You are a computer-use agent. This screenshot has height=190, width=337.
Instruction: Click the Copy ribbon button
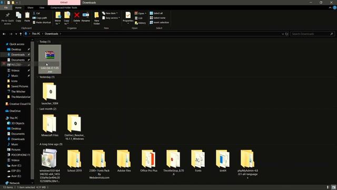coord(18,17)
